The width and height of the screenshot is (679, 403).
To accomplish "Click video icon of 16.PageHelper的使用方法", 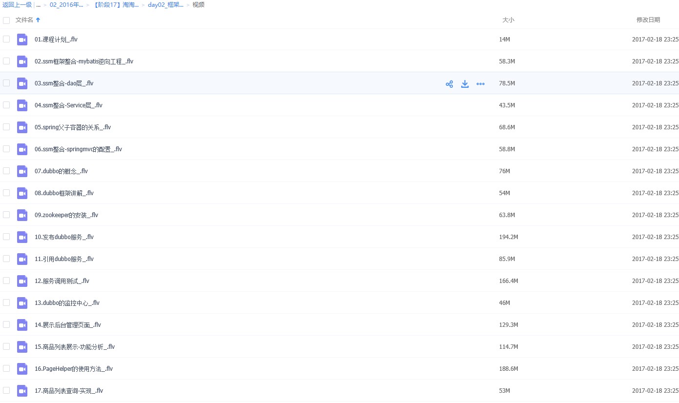I will pos(22,369).
